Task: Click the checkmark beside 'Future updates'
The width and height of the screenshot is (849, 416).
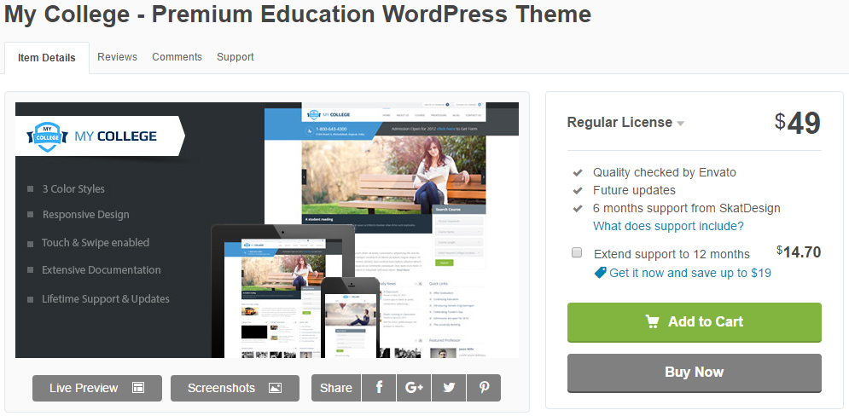Action: click(578, 191)
